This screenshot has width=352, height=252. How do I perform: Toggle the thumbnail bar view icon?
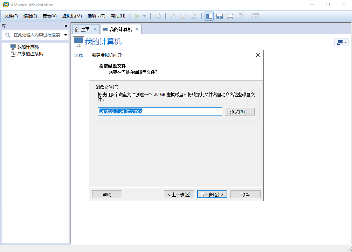point(220,16)
